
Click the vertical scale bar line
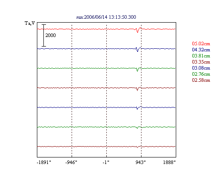tap(44, 35)
